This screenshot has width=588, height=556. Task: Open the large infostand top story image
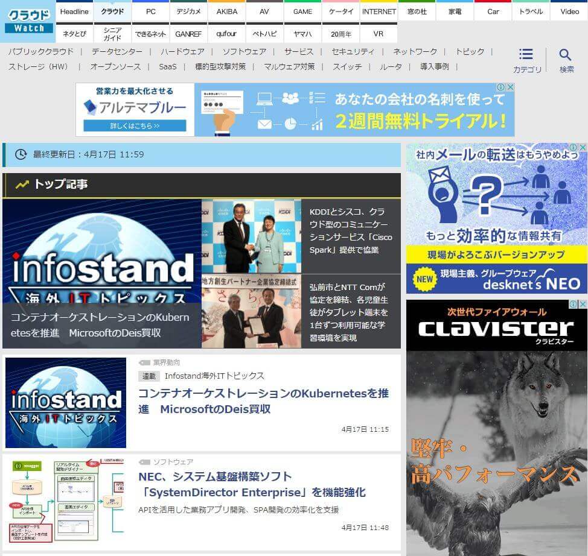[x=101, y=274]
